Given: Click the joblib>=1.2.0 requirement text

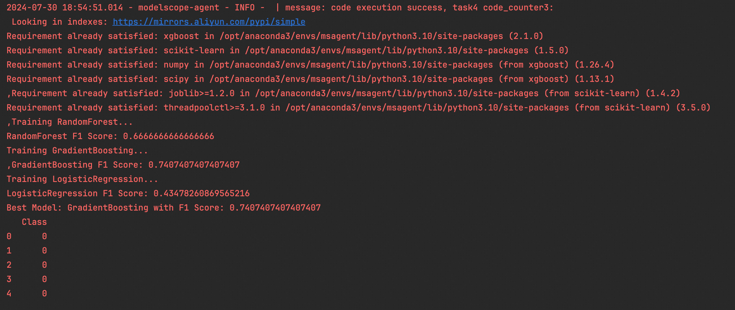Looking at the screenshot, I should pos(201,93).
